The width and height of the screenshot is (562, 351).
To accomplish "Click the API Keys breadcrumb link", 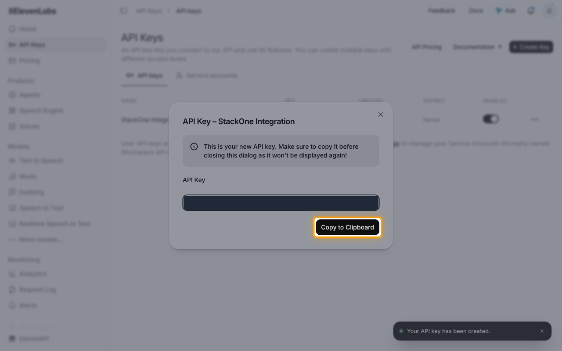I will pos(149,11).
